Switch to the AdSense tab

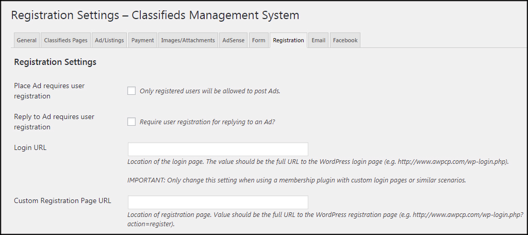(x=234, y=40)
